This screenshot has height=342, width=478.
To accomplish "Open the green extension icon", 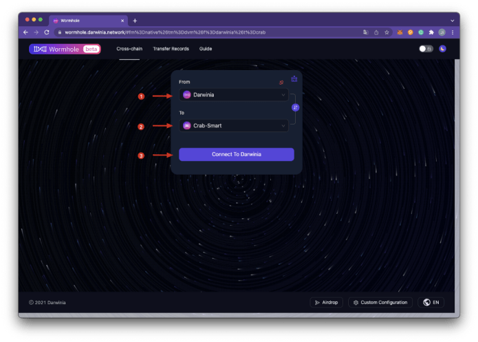I will [x=421, y=32].
